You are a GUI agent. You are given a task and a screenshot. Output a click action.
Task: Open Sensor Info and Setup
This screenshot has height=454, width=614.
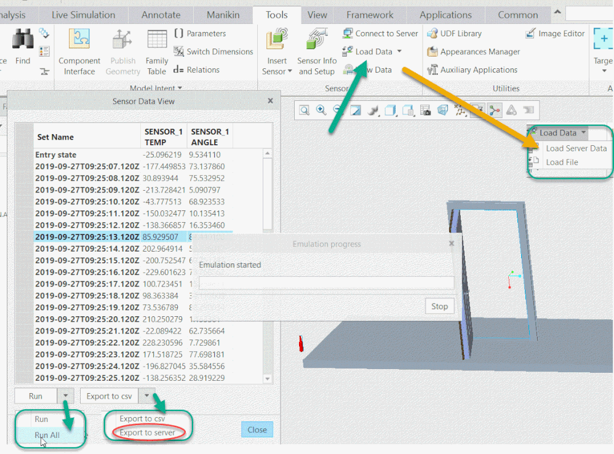tap(317, 52)
